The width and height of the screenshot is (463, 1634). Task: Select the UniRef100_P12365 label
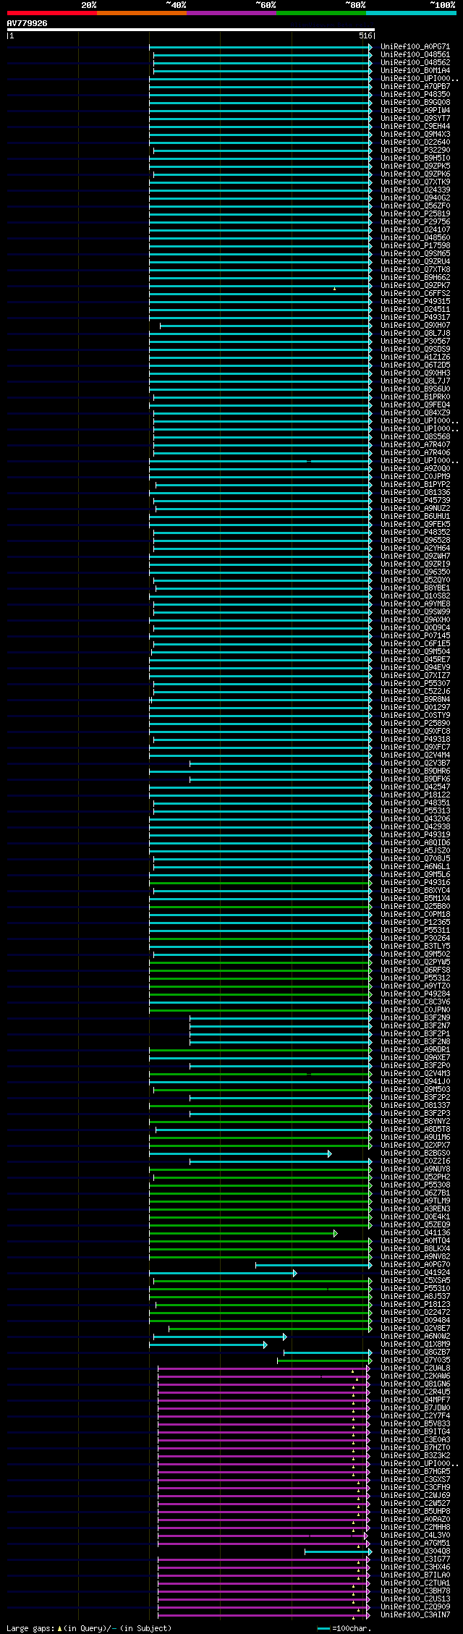pyautogui.click(x=415, y=923)
